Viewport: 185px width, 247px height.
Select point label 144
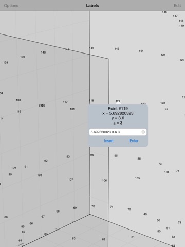pos(141,51)
